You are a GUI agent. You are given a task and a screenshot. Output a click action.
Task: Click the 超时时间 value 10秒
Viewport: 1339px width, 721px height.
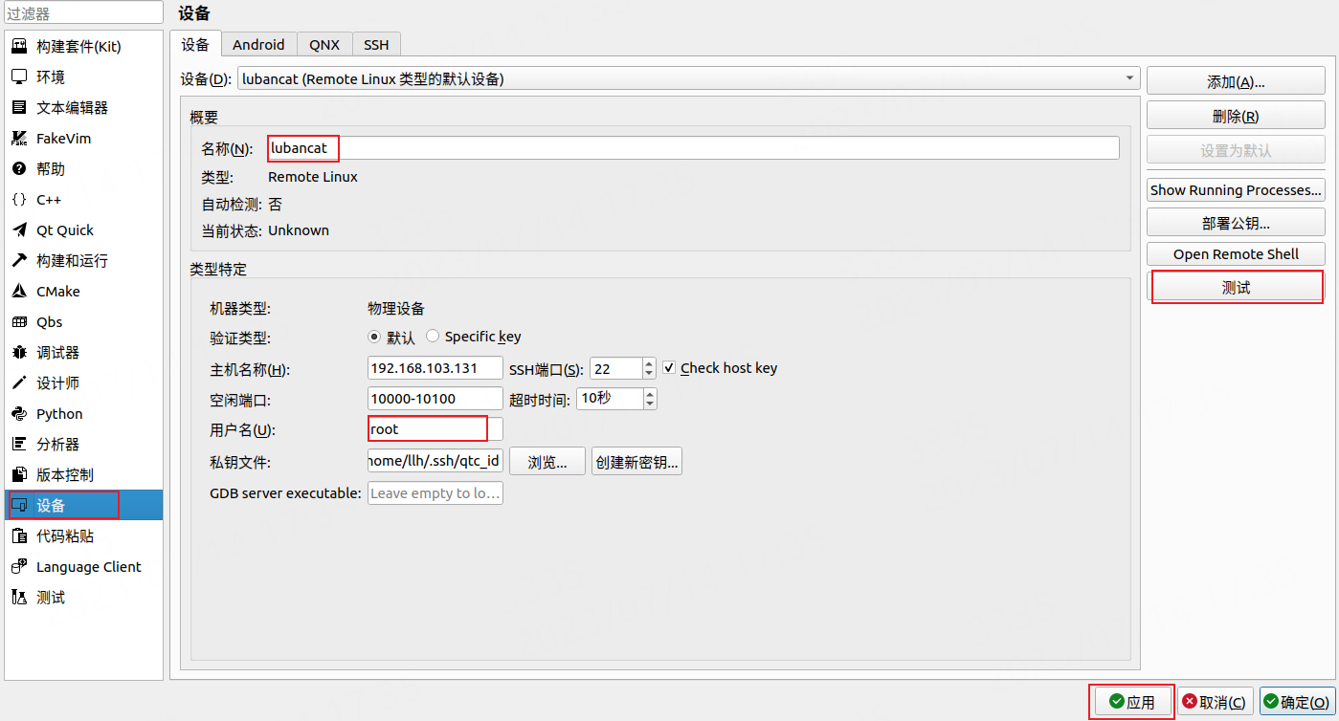pos(610,399)
